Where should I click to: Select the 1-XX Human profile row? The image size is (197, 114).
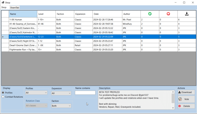coord(23,19)
